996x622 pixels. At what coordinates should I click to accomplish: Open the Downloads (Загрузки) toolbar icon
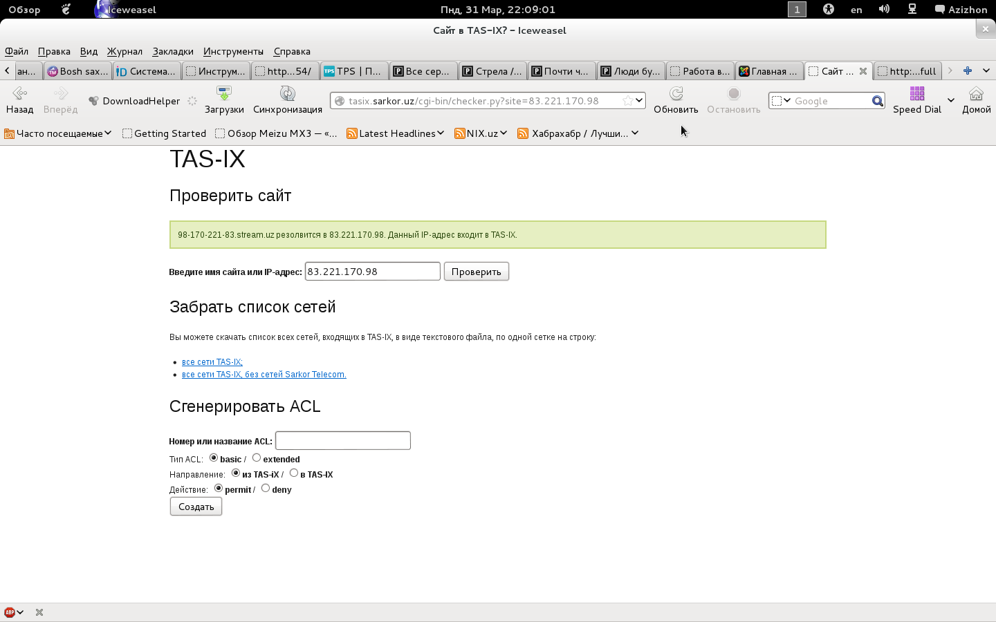224,94
